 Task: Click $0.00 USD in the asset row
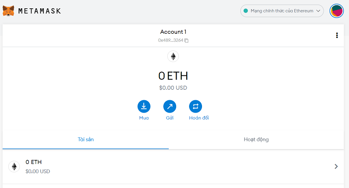point(37,171)
